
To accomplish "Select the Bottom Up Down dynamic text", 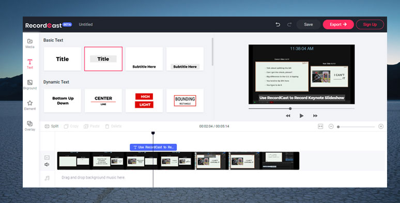I will tap(63, 101).
